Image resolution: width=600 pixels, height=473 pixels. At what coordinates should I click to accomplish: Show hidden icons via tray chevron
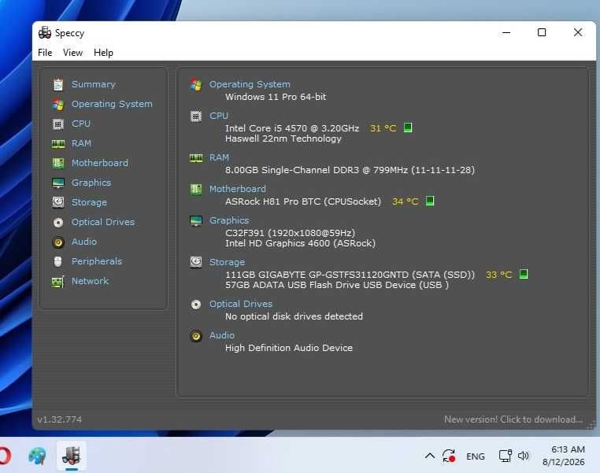(x=430, y=456)
